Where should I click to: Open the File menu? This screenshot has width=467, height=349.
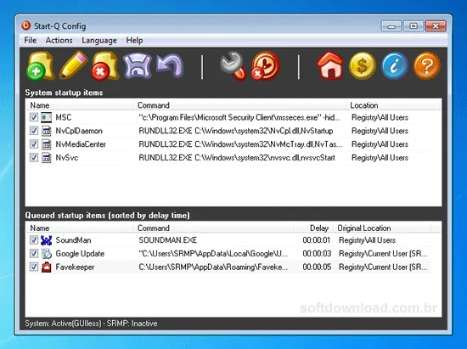pos(31,40)
